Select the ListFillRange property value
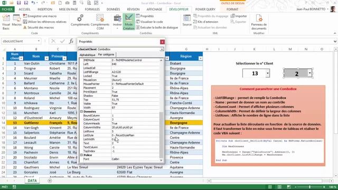 tap(135, 72)
